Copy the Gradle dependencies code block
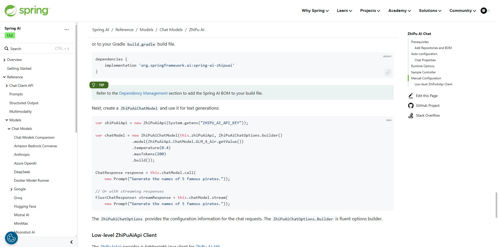The height and width of the screenshot is (247, 498). tap(388, 73)
